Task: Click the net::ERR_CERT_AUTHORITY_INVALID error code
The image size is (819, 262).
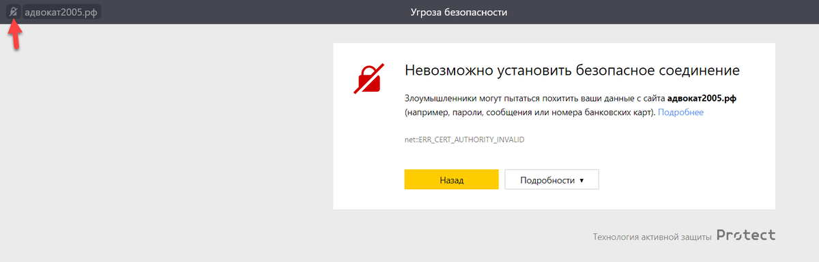Action: [464, 140]
